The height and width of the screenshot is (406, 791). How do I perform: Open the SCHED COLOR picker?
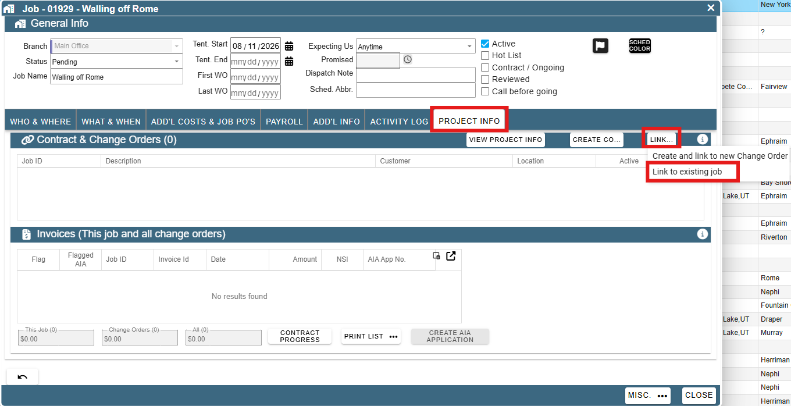click(640, 46)
